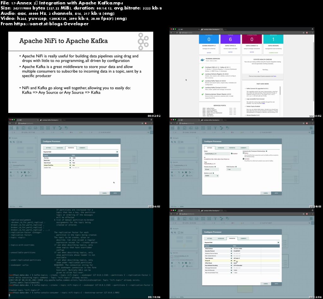
Task: Click Input Port toolbar icon in 00:08:05 frame
Action: (x=191, y=128)
